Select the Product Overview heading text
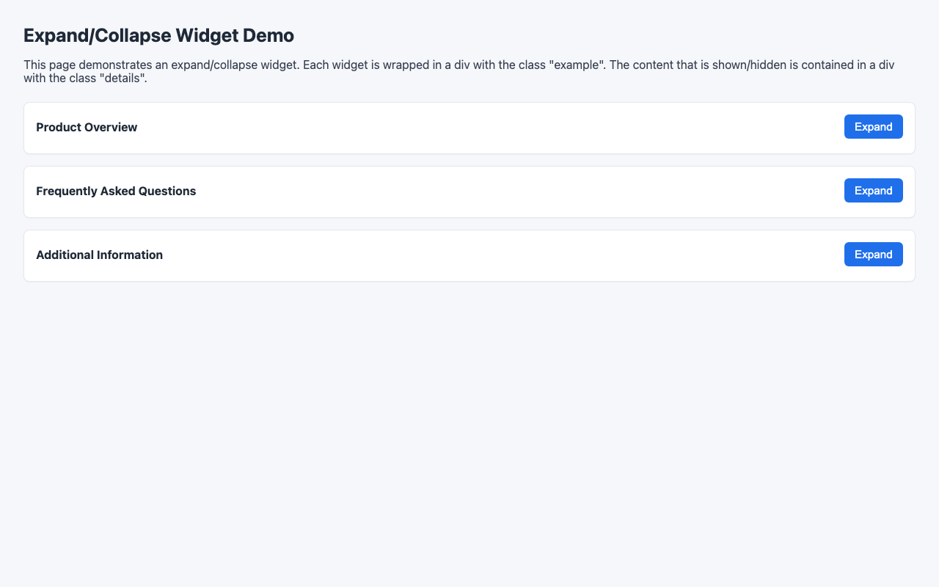 pos(86,127)
